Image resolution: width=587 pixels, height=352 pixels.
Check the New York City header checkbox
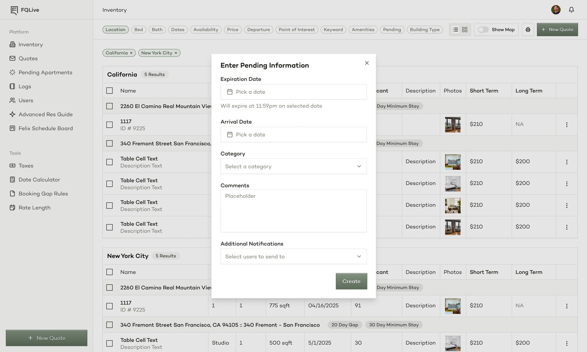pyautogui.click(x=110, y=272)
